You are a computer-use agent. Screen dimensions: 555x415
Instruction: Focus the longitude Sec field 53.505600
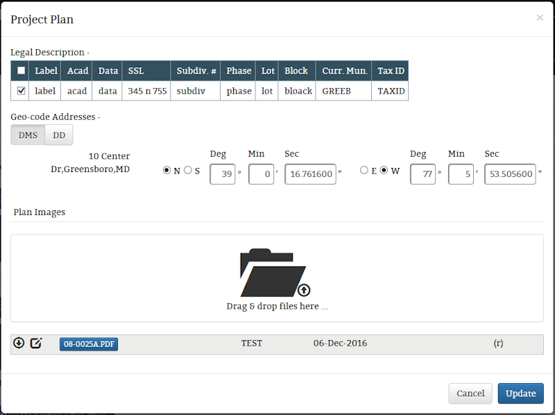[510, 173]
